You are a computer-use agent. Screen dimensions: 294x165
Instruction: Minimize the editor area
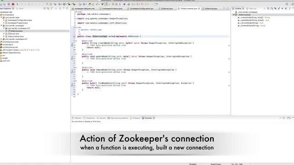(224, 8)
